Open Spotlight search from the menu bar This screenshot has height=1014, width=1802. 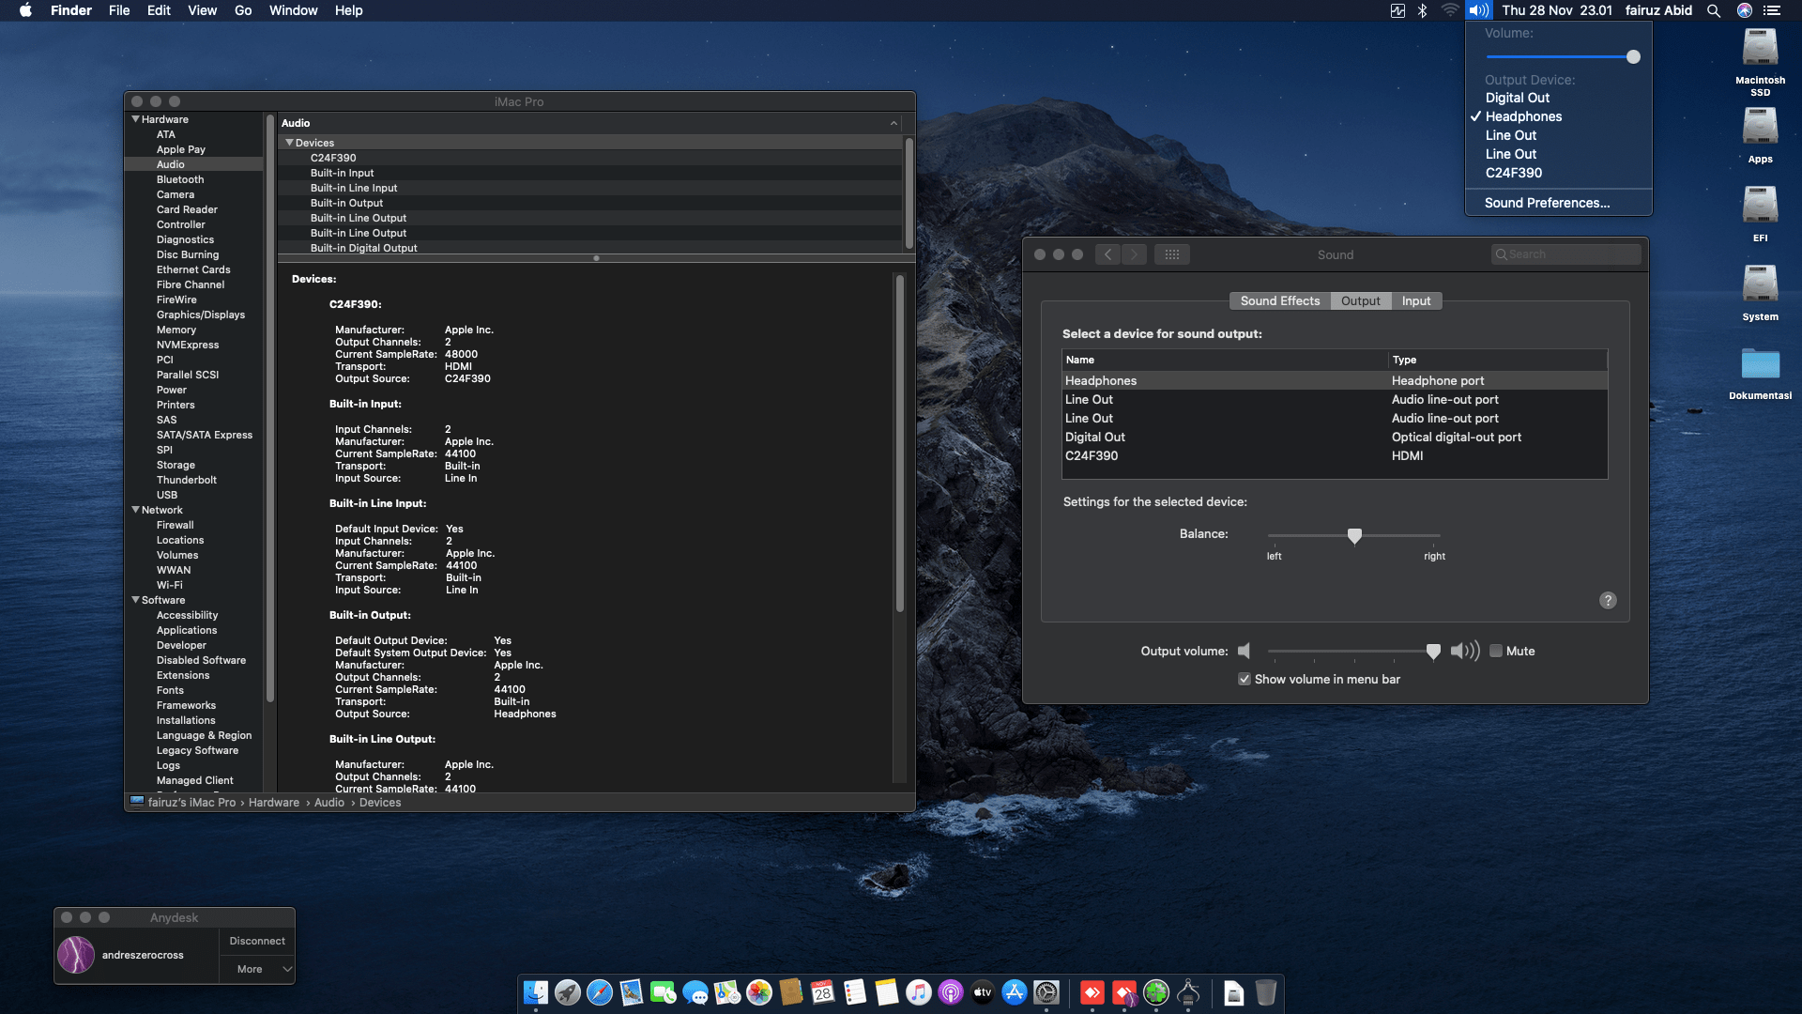coord(1714,10)
